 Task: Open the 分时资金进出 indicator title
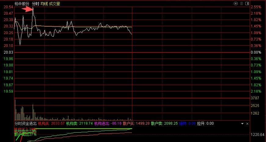coord(25,124)
